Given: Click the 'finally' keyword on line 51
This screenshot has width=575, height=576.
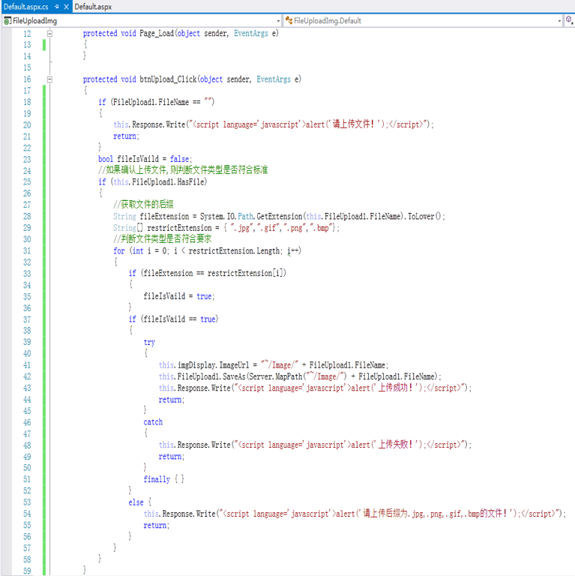Looking at the screenshot, I should [x=157, y=479].
